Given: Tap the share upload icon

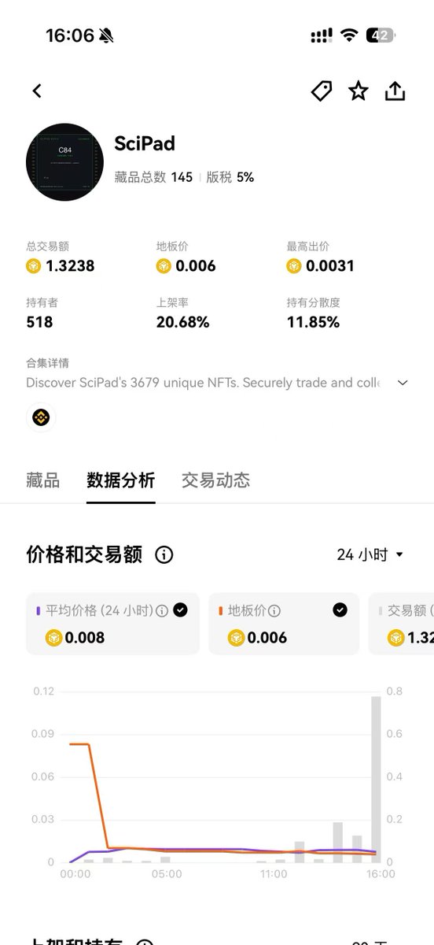Looking at the screenshot, I should (395, 91).
